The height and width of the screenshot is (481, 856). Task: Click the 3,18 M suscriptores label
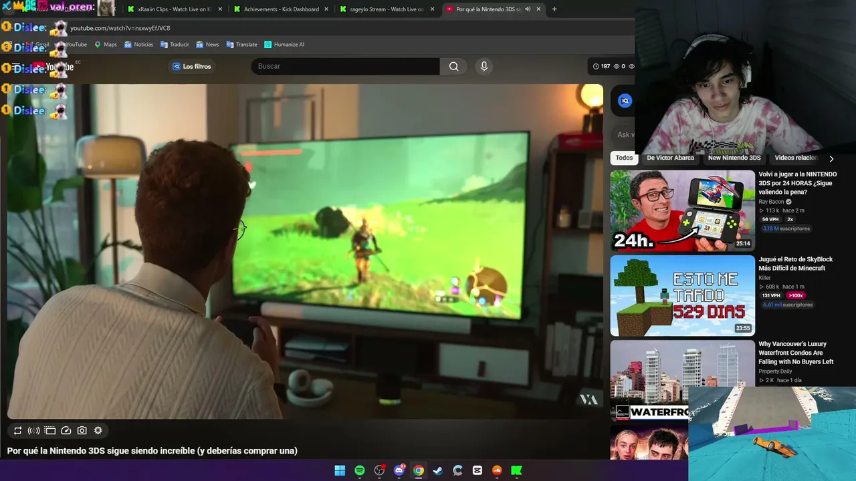tap(786, 228)
